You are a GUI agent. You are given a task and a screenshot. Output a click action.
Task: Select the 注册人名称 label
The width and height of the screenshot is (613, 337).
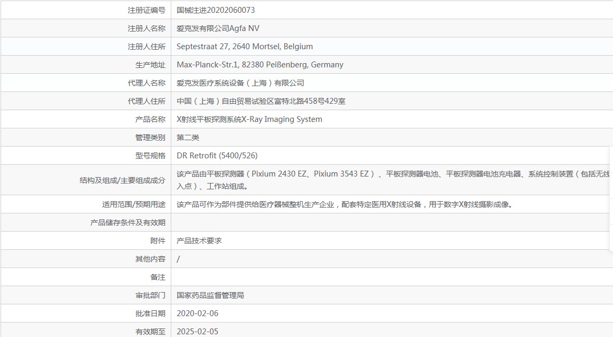[146, 28]
